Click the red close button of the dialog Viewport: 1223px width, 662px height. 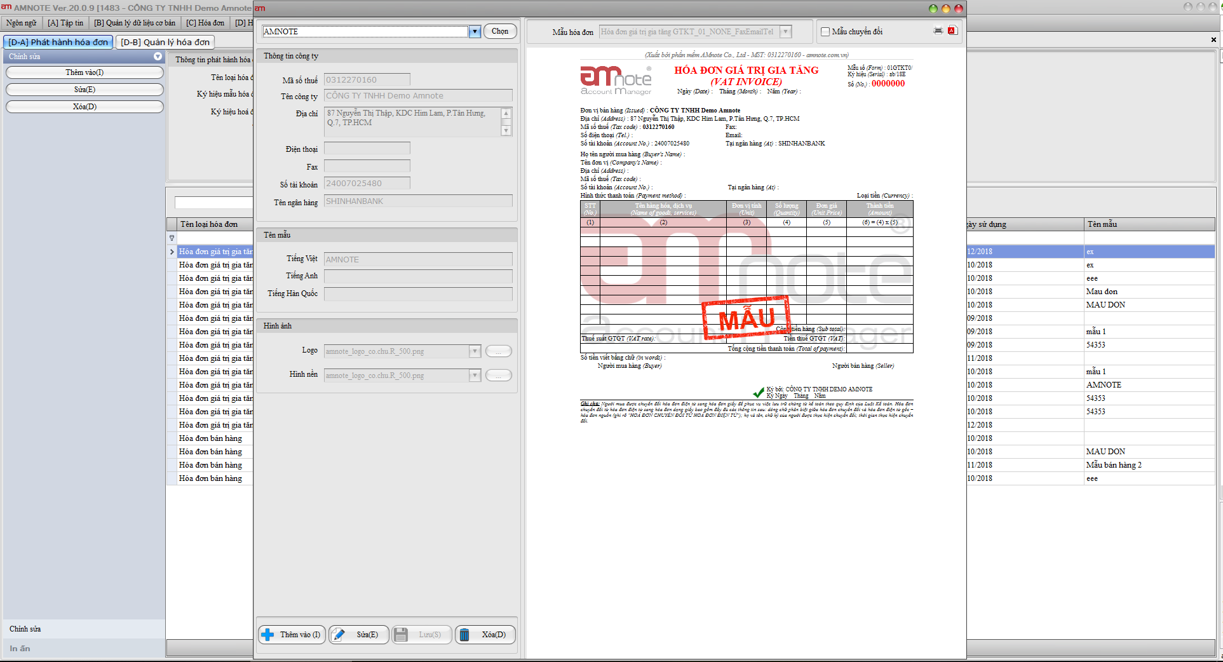[x=959, y=8]
